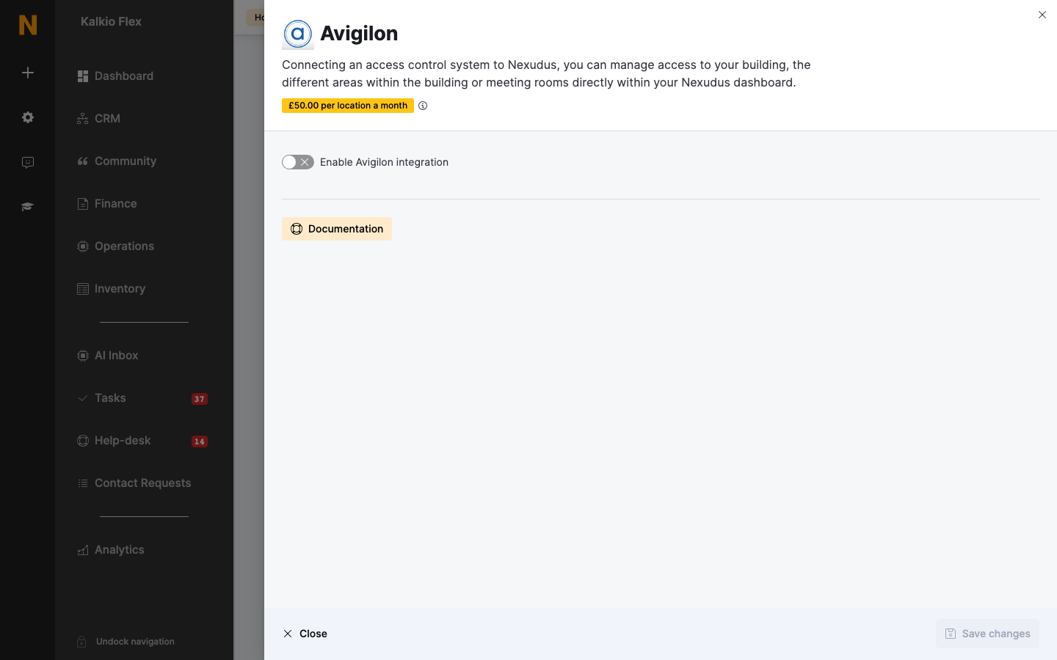This screenshot has height=660, width=1057.
Task: Open Analytics in the navigation
Action: pos(120,550)
